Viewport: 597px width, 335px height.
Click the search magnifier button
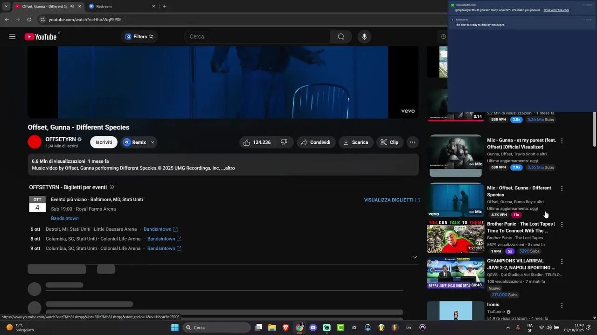[341, 37]
